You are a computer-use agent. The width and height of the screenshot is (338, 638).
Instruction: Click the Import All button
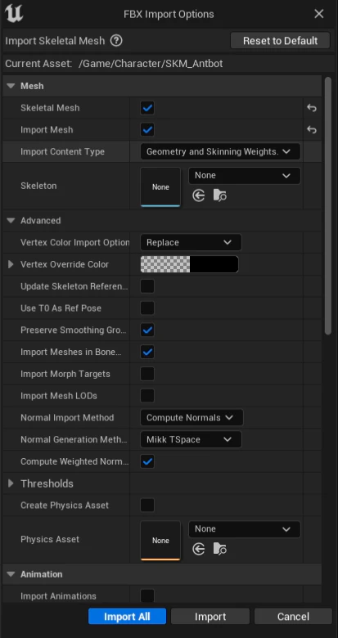tap(127, 617)
